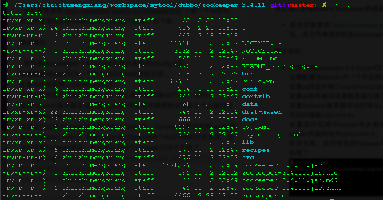Click the 'total 3184' line

pos(22,13)
